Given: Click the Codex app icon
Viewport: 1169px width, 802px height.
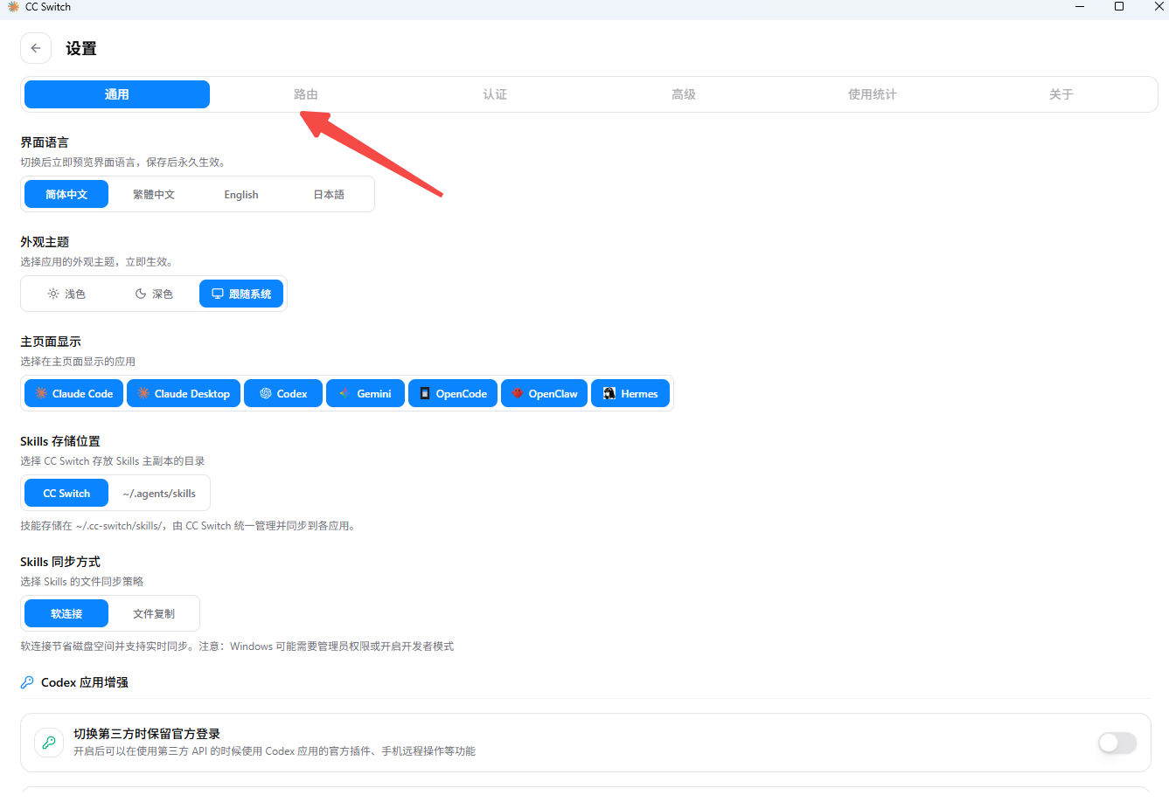Looking at the screenshot, I should click(x=266, y=393).
